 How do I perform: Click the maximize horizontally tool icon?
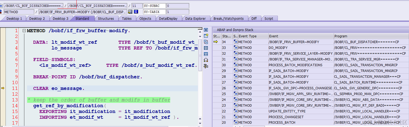tap(206, 54)
